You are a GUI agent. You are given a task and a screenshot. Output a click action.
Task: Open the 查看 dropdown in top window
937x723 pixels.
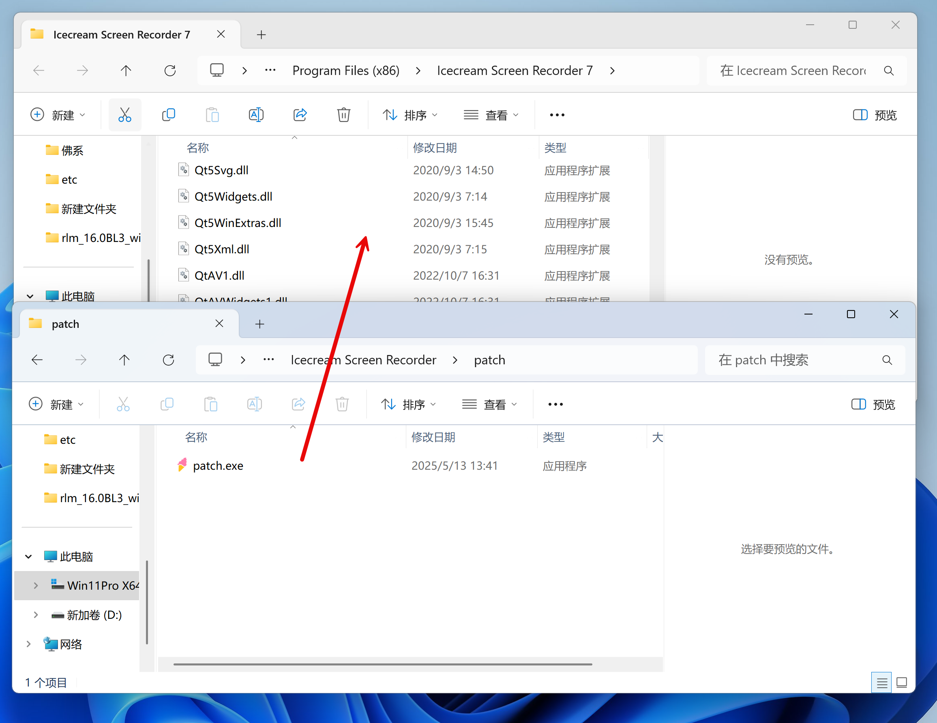(492, 115)
